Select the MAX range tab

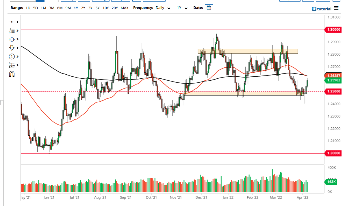pyautogui.click(x=125, y=8)
